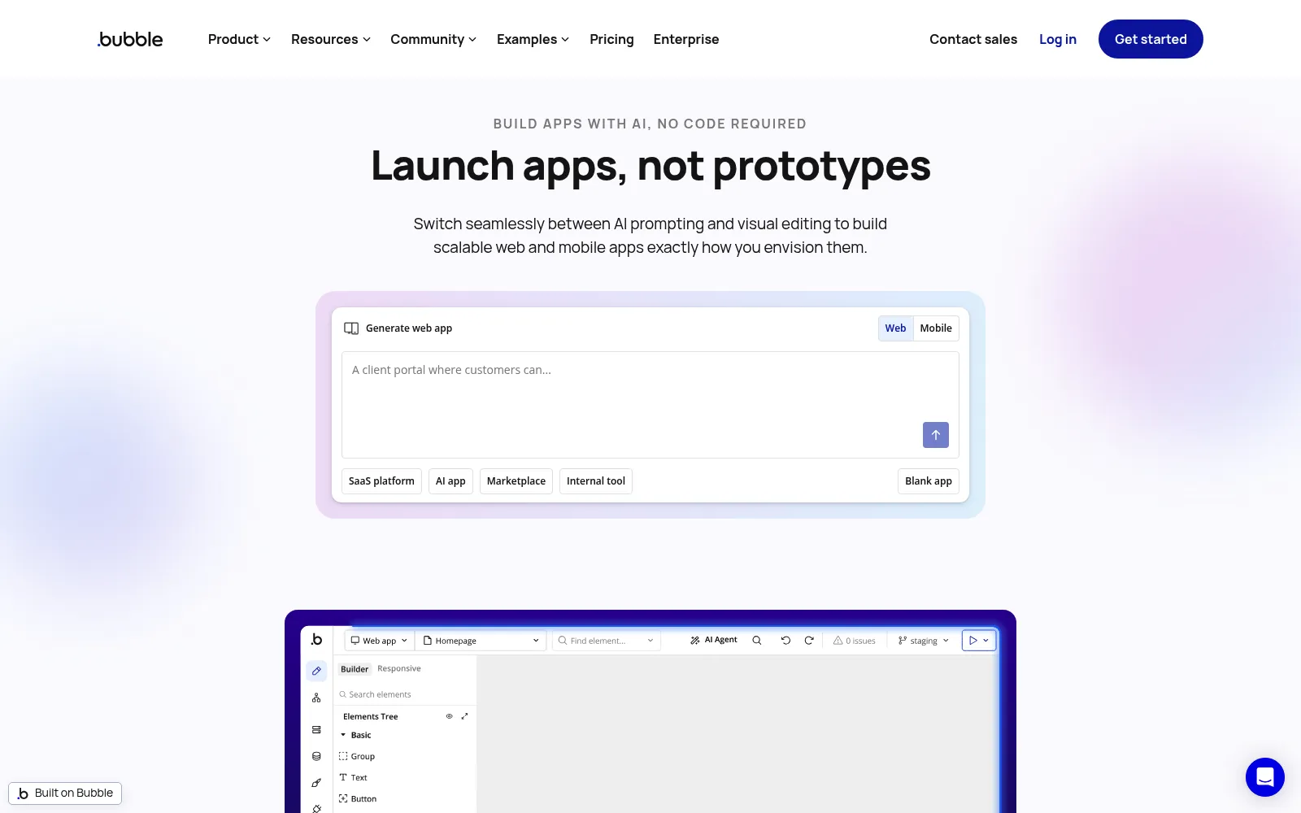Choose the AI app suggestion
This screenshot has width=1301, height=813.
[x=450, y=481]
